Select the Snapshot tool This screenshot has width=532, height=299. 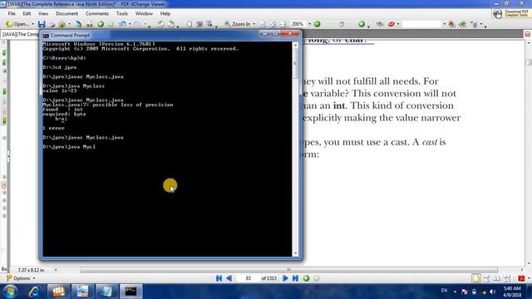pos(199,24)
